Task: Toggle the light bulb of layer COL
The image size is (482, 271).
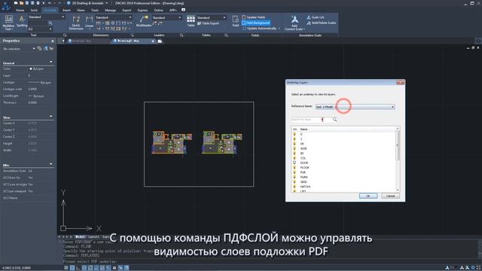Action: click(x=294, y=158)
